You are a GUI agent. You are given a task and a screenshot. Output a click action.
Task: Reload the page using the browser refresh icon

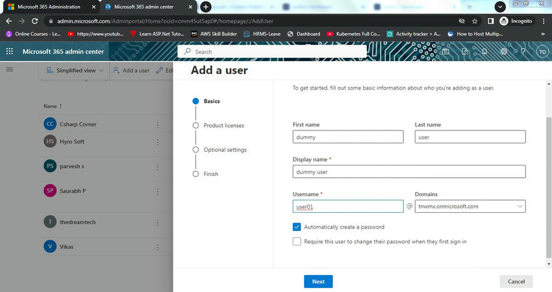click(36, 21)
